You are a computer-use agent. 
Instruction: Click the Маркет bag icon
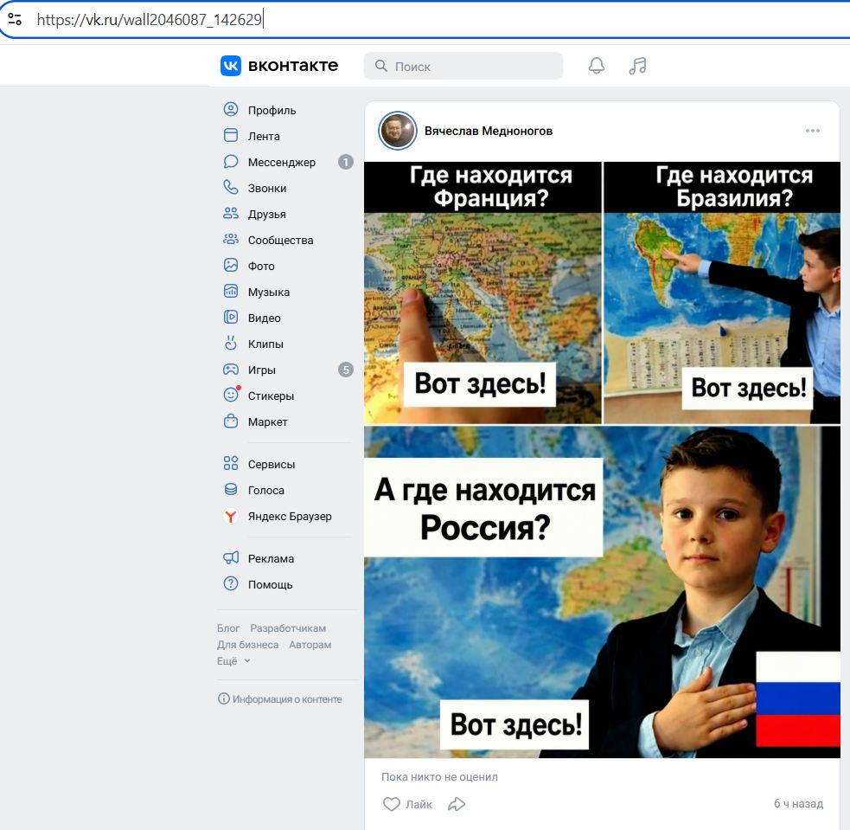[231, 421]
